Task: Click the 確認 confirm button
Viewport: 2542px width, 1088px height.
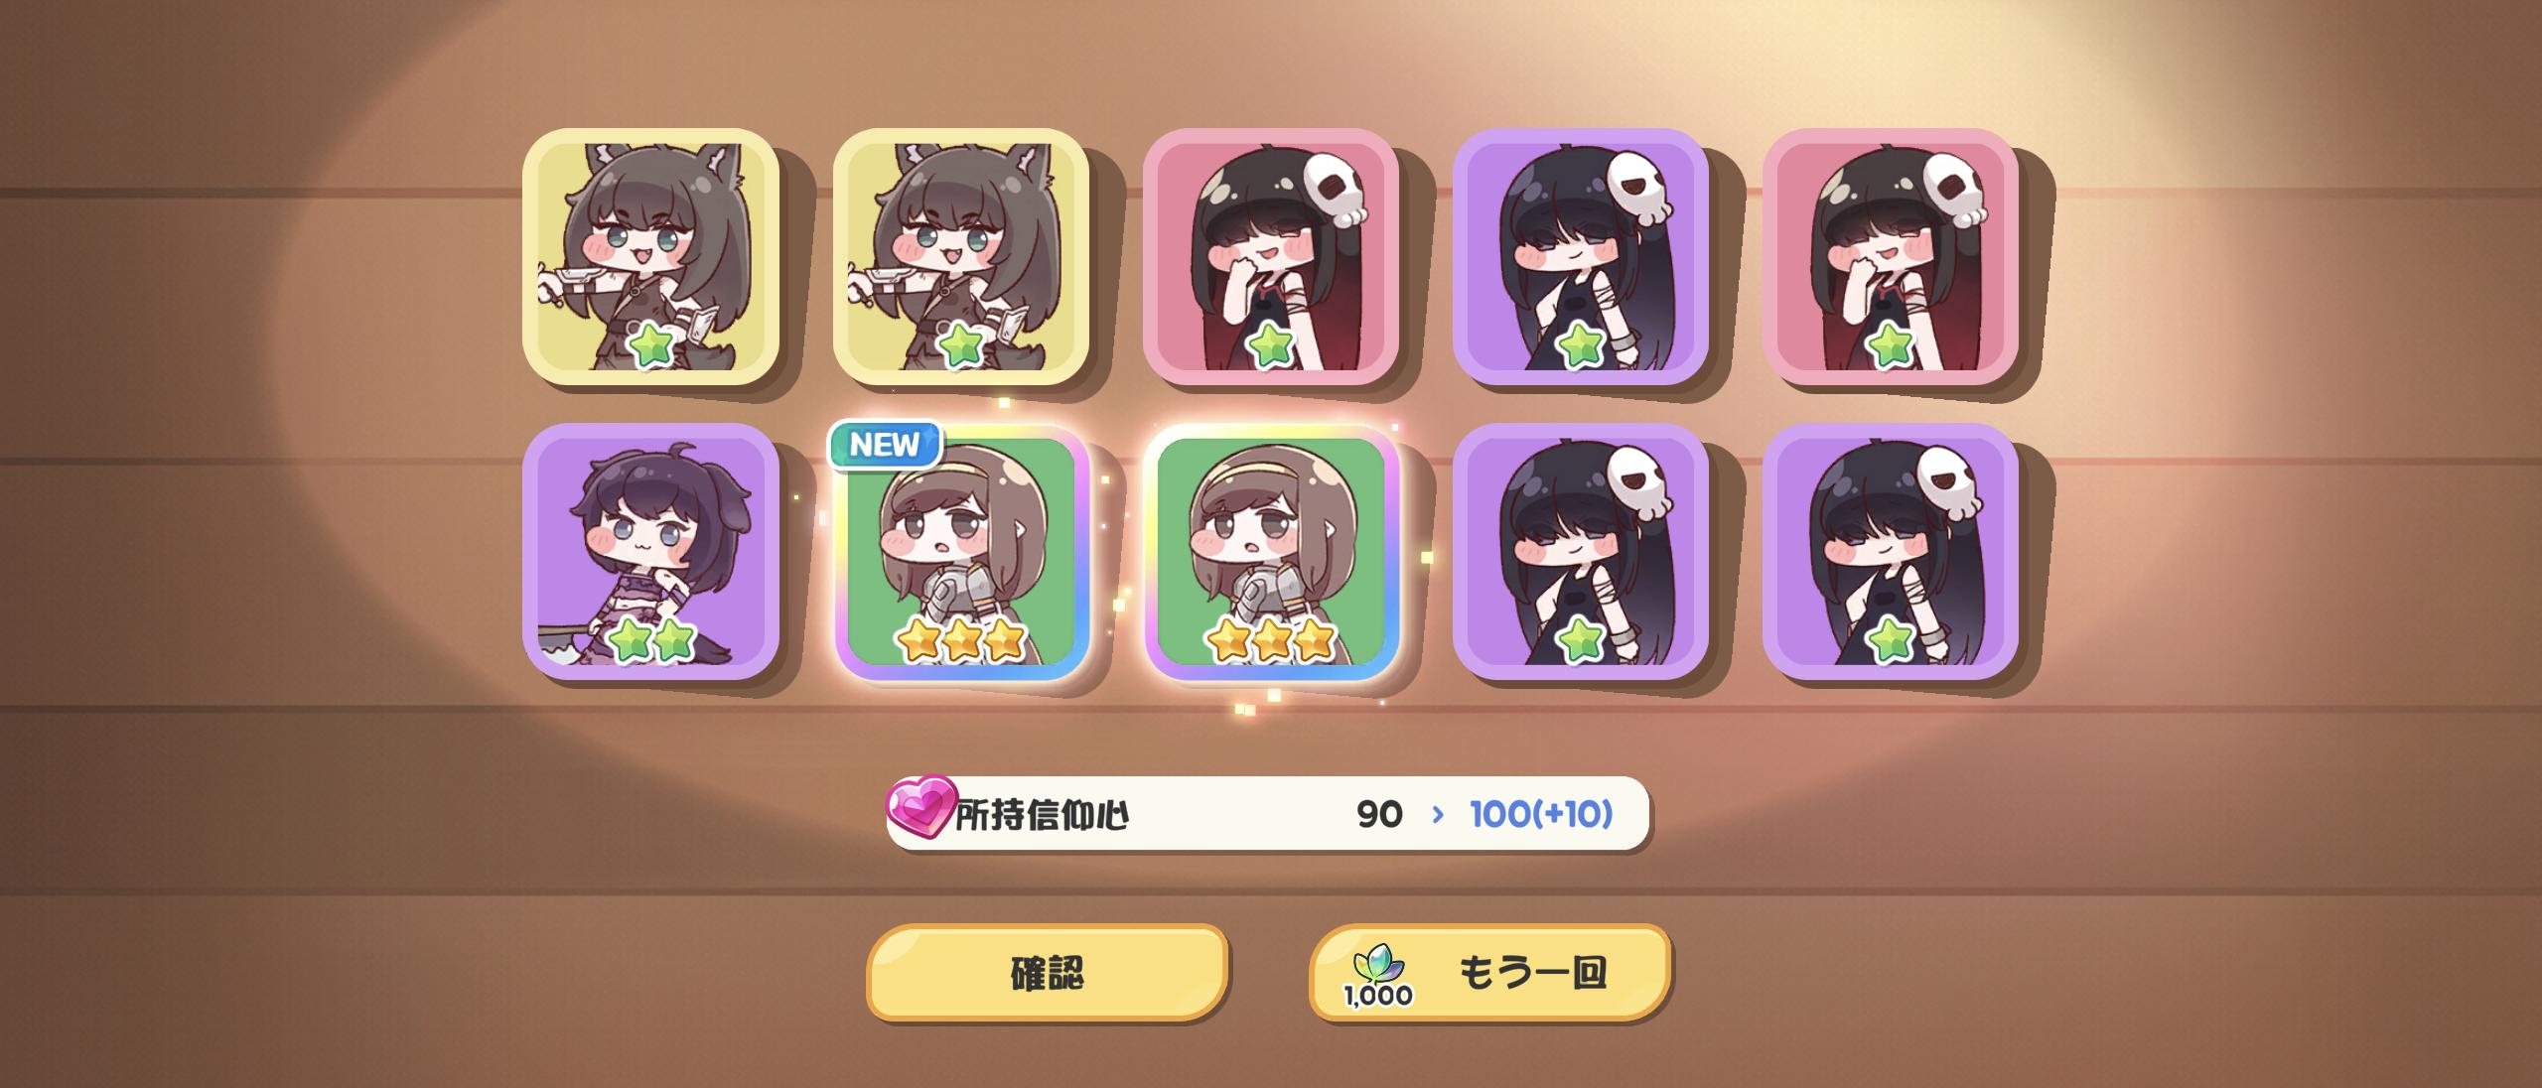Action: [x=1048, y=973]
